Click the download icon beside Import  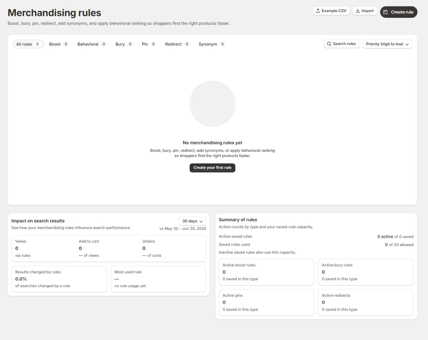pos(358,11)
